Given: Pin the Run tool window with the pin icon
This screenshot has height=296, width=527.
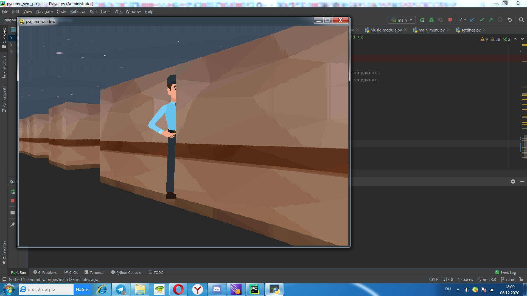Looking at the screenshot, I should [12, 225].
